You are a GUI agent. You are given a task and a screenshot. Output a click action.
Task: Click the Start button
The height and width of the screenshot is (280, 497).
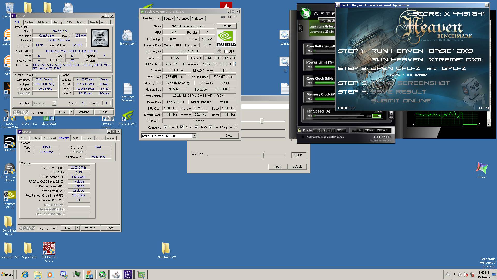[x=7, y=275]
